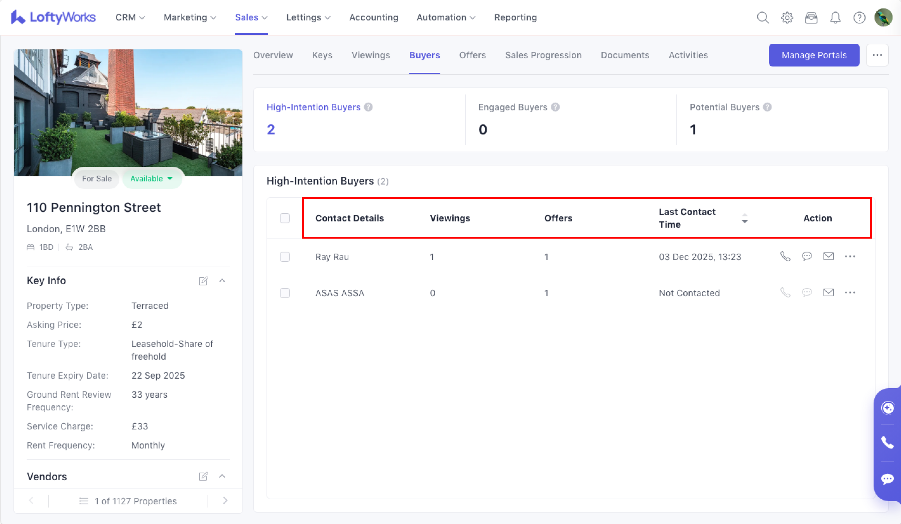Open the Offers tab
This screenshot has height=524, width=901.
point(472,55)
